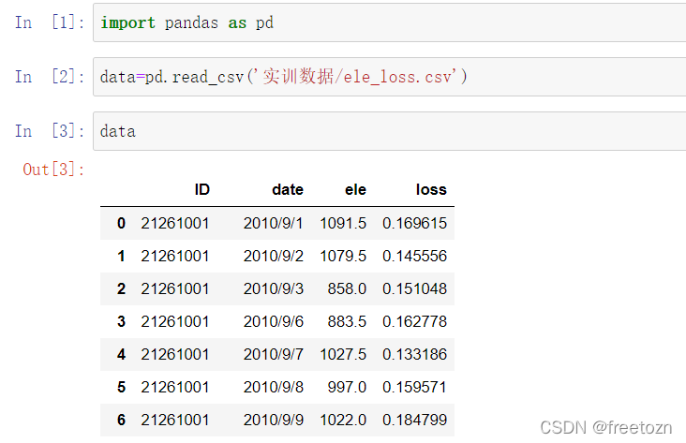686x443 pixels.
Task: Click the ele value 858.0
Action: 347,288
